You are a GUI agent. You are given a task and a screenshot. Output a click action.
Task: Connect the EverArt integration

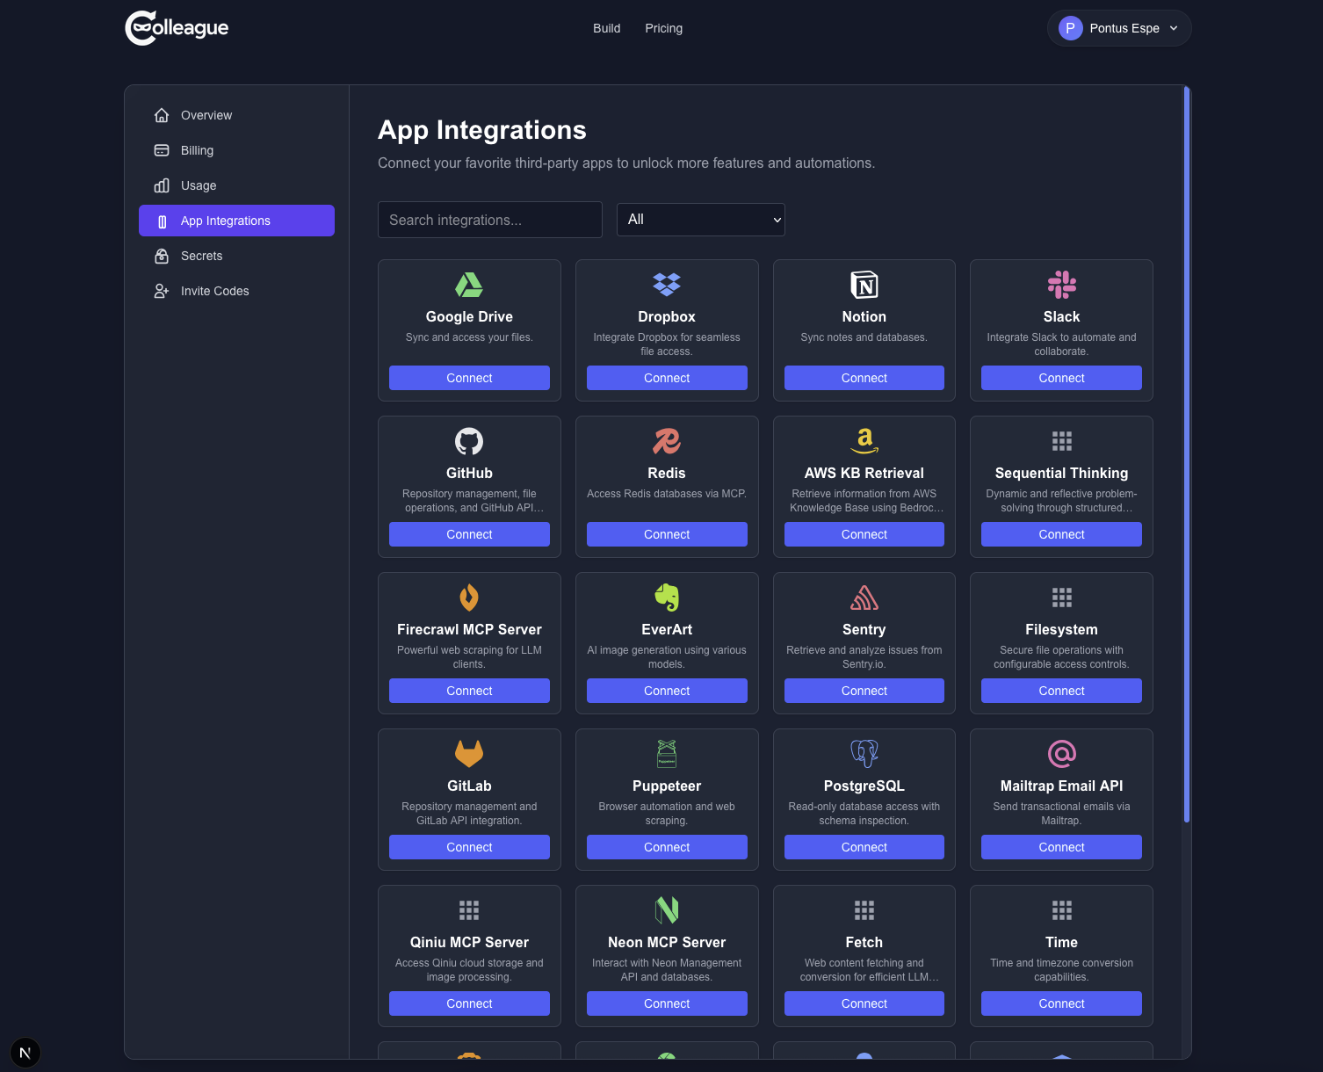(x=667, y=691)
